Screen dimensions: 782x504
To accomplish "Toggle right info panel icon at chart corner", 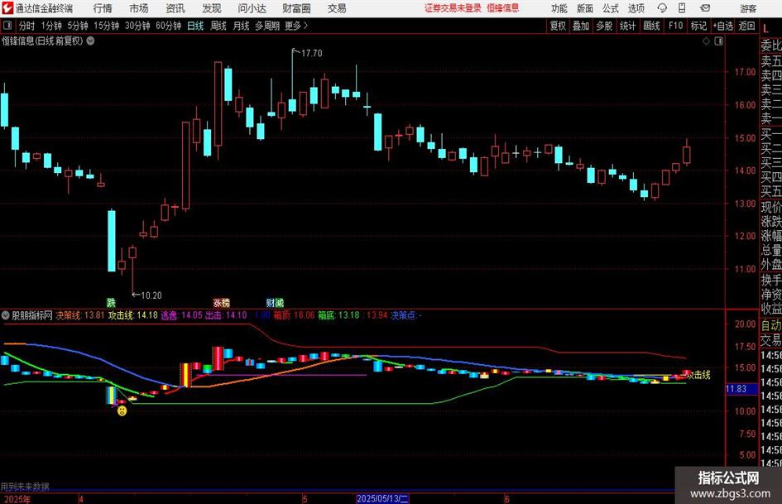I will click(x=718, y=41).
